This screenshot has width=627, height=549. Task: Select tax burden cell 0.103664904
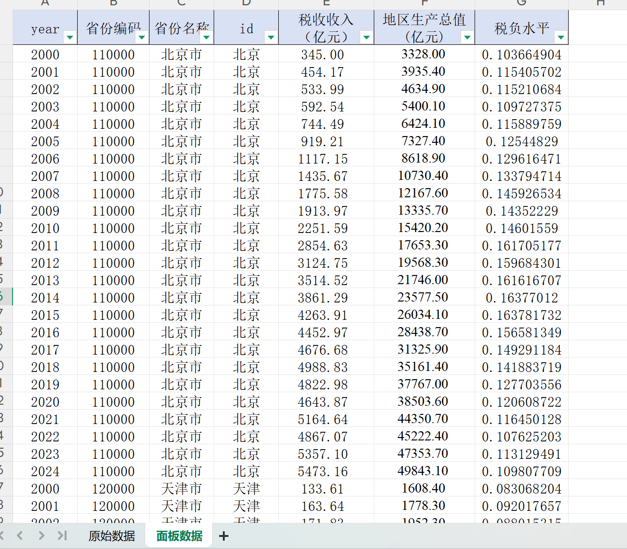pos(521,55)
